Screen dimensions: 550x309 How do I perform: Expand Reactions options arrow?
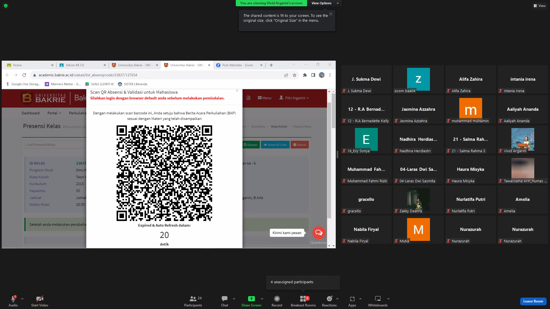pos(337,299)
